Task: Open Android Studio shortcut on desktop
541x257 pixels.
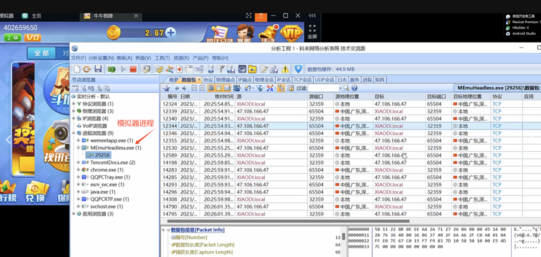Action: 524,34
